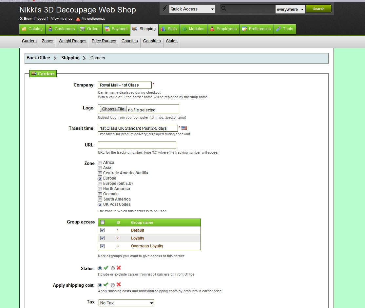Click the Choose File button for Logo
This screenshot has height=308, width=365.
click(113, 109)
